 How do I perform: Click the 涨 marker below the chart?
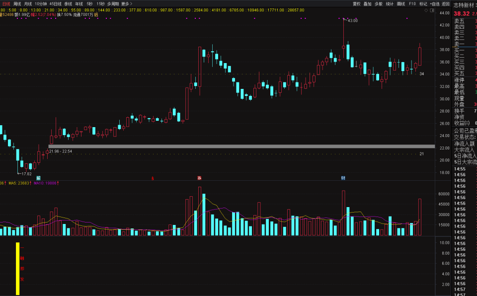click(199, 178)
